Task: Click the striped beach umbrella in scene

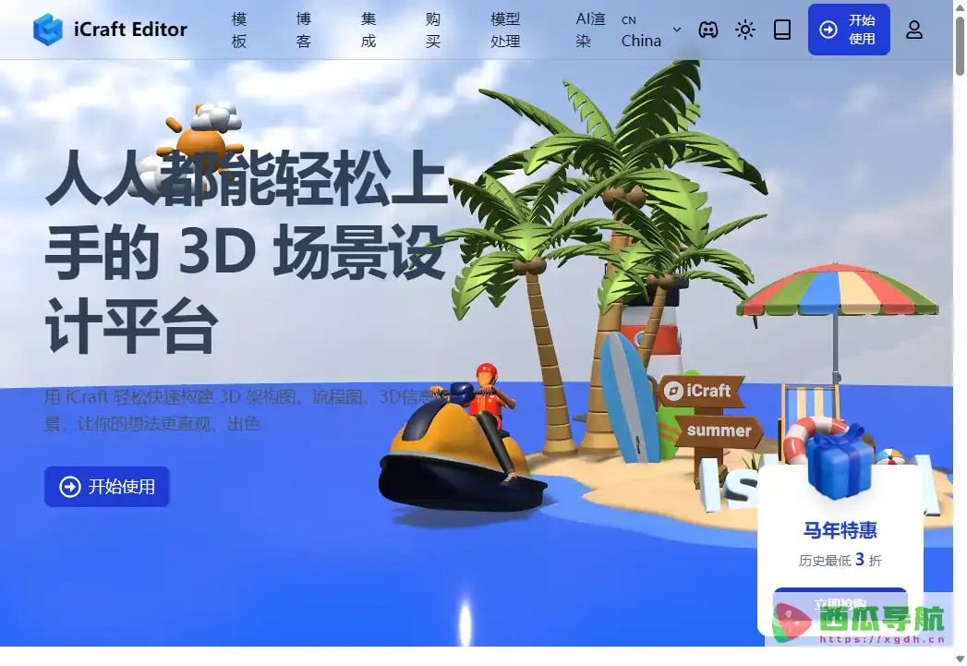Action: [x=837, y=292]
